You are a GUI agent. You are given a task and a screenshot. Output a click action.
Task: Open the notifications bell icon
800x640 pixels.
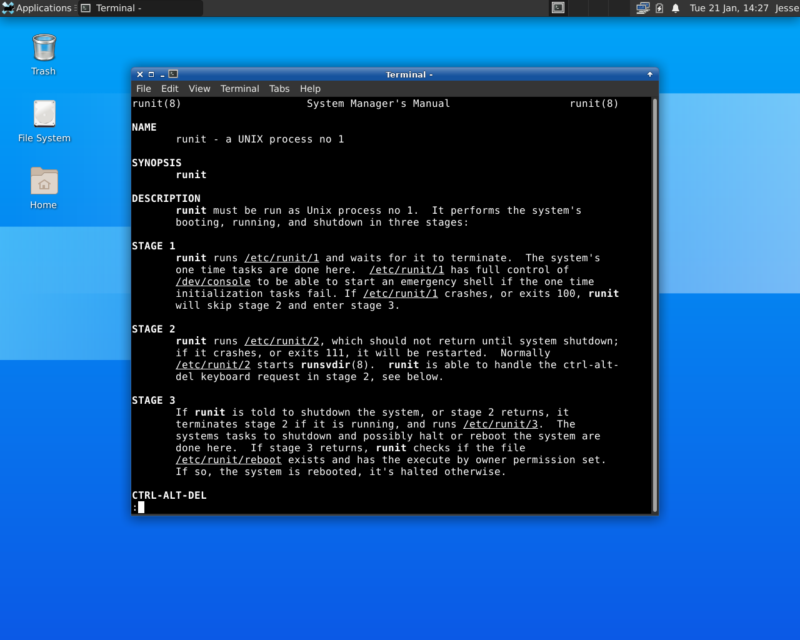pyautogui.click(x=676, y=8)
